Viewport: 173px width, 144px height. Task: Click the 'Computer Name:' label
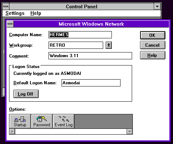(x=26, y=35)
